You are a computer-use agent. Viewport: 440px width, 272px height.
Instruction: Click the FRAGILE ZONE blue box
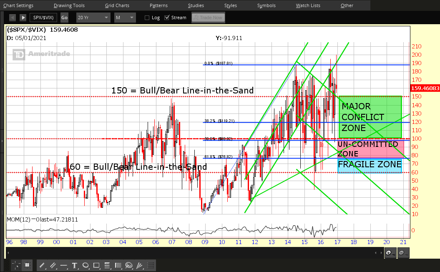click(x=370, y=166)
